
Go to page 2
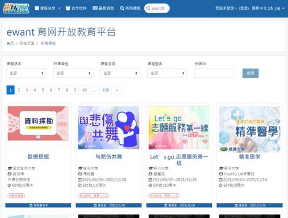click(18, 90)
